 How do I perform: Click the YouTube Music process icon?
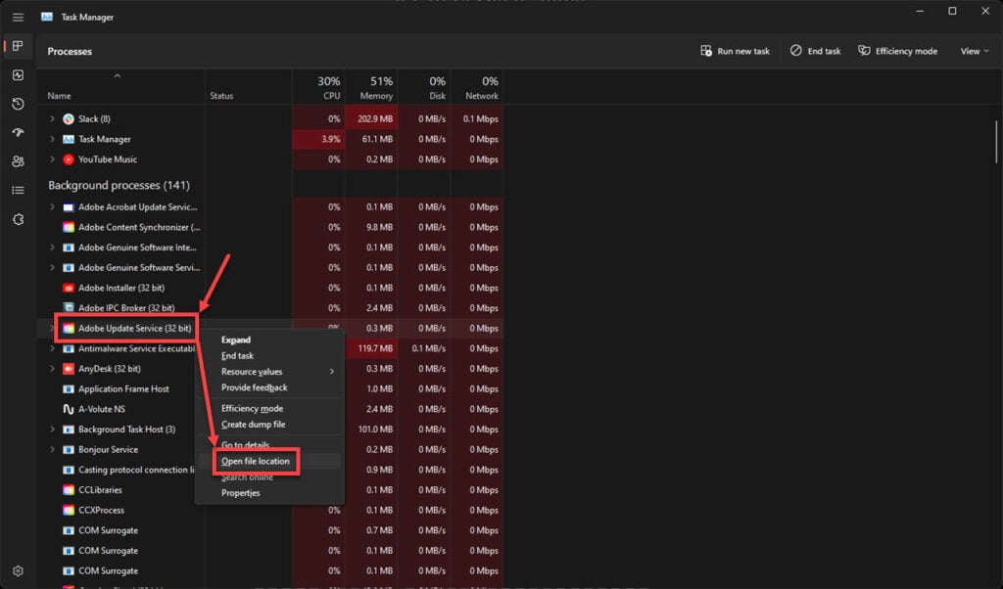point(69,159)
